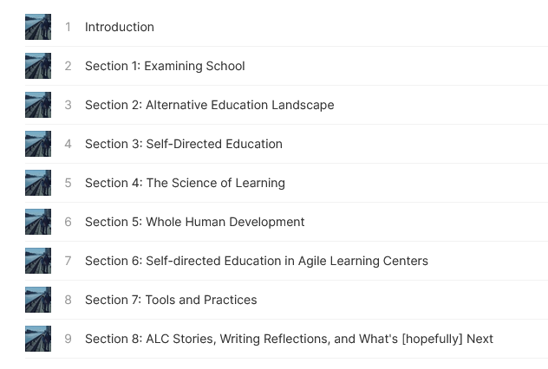
Task: Click the thumbnail for Section 8: ALC Stories
Action: [38, 339]
